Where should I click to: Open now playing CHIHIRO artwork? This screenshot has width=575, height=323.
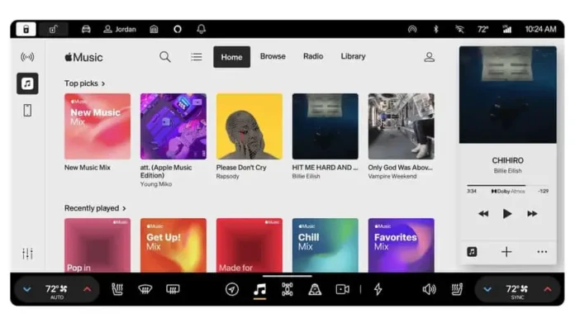[x=508, y=95]
